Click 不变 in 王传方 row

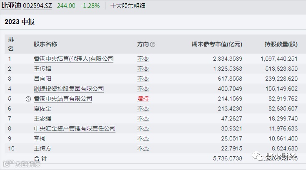143,149
